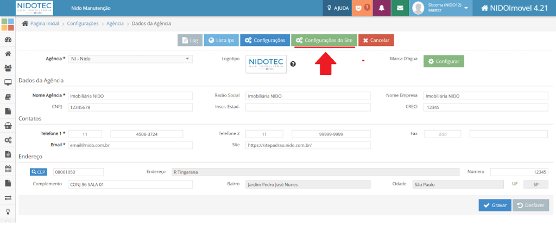Click the users group sidebar icon
Image resolution: width=556 pixels, height=226 pixels.
8,68
